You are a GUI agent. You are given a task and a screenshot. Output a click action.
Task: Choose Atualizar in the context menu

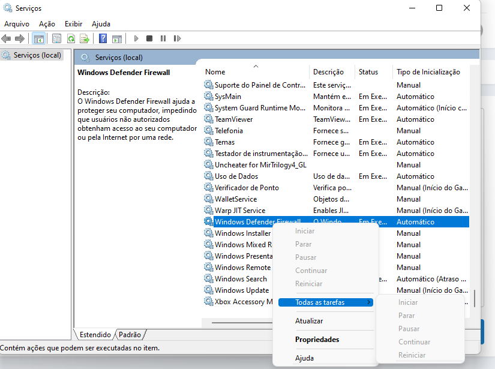pos(309,321)
